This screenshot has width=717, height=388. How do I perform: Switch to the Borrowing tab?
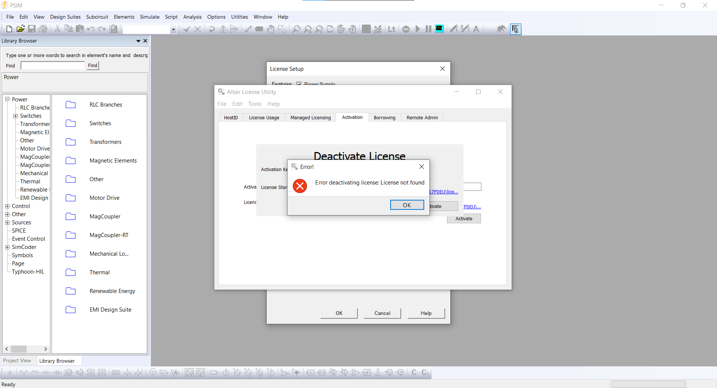[384, 117]
